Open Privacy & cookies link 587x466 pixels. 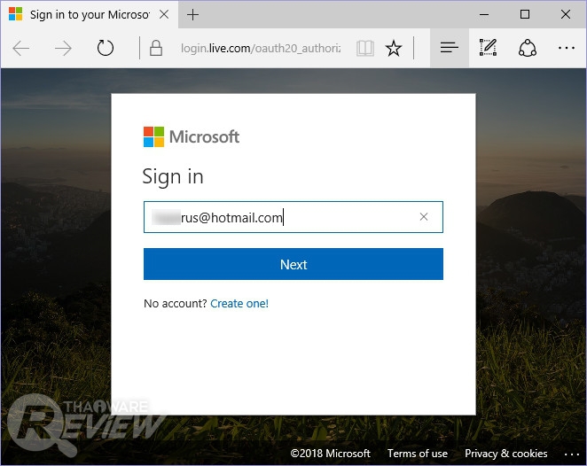[x=505, y=454]
